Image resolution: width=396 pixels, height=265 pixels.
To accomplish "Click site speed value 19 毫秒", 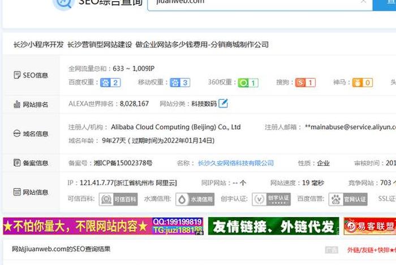I will pos(313,183).
